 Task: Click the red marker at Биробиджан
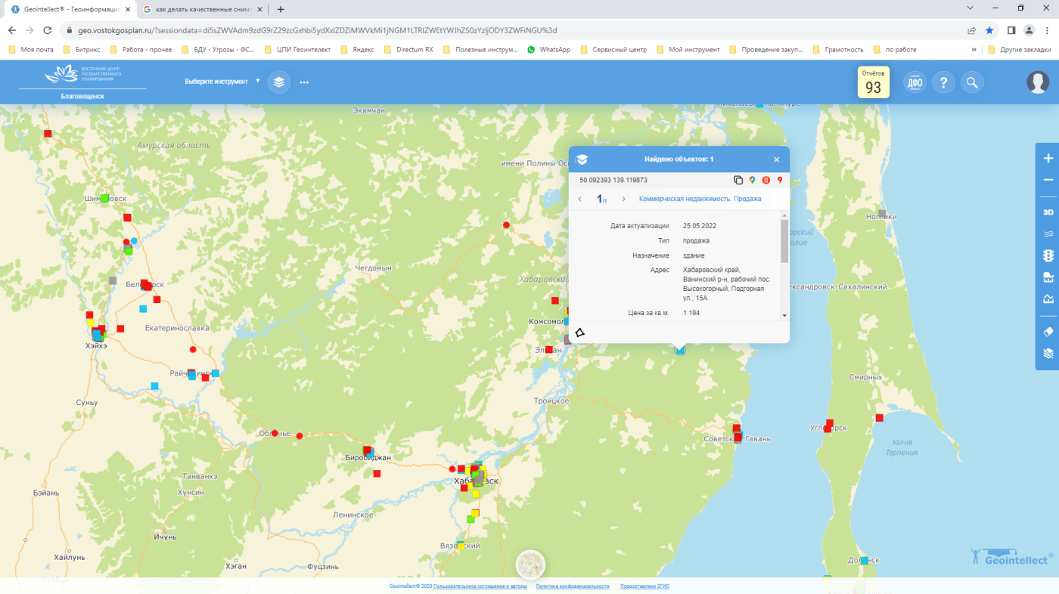(368, 450)
